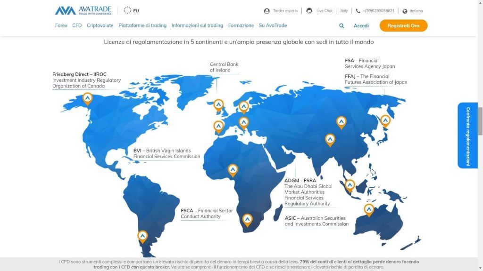
Task: Select the map pin in Italy
Action: click(244, 123)
